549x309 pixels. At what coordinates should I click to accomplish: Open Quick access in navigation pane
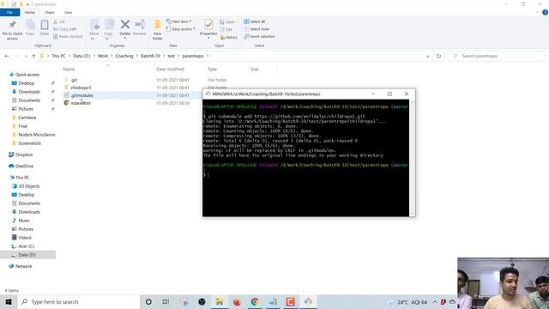click(x=27, y=75)
